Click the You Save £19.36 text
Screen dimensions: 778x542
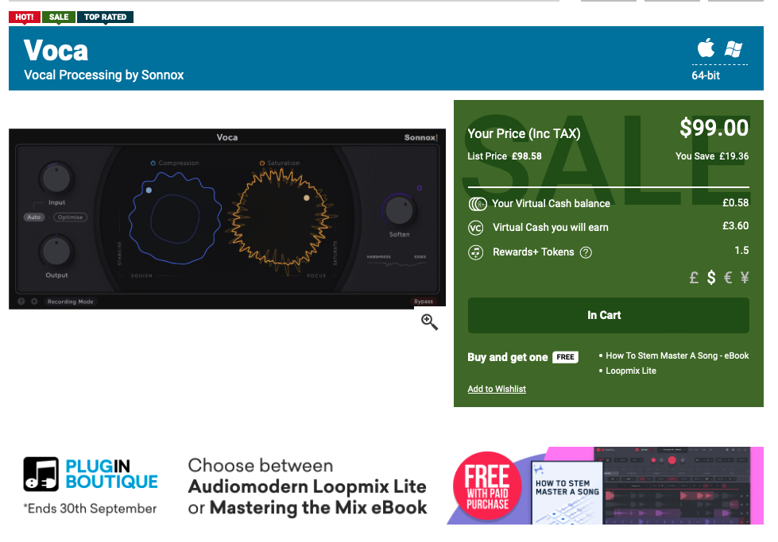point(712,156)
